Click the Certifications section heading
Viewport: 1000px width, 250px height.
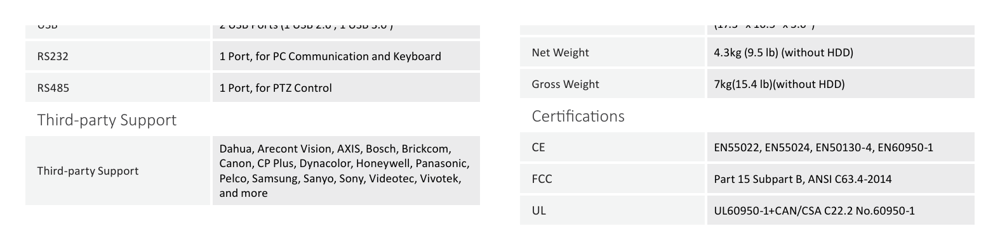coord(578,116)
